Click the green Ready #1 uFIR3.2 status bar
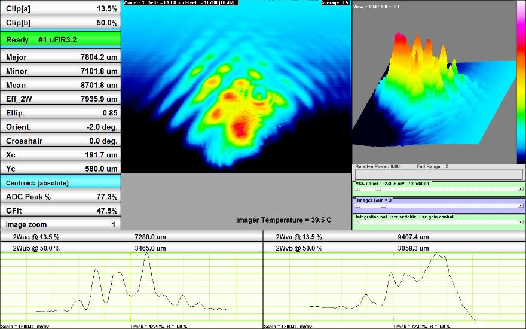This screenshot has height=329, width=526. click(x=60, y=39)
